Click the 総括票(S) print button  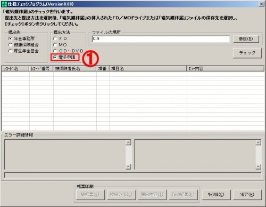[90, 195]
